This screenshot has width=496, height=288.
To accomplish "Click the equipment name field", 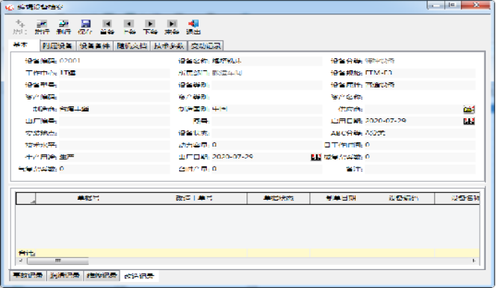I will click(x=267, y=61).
